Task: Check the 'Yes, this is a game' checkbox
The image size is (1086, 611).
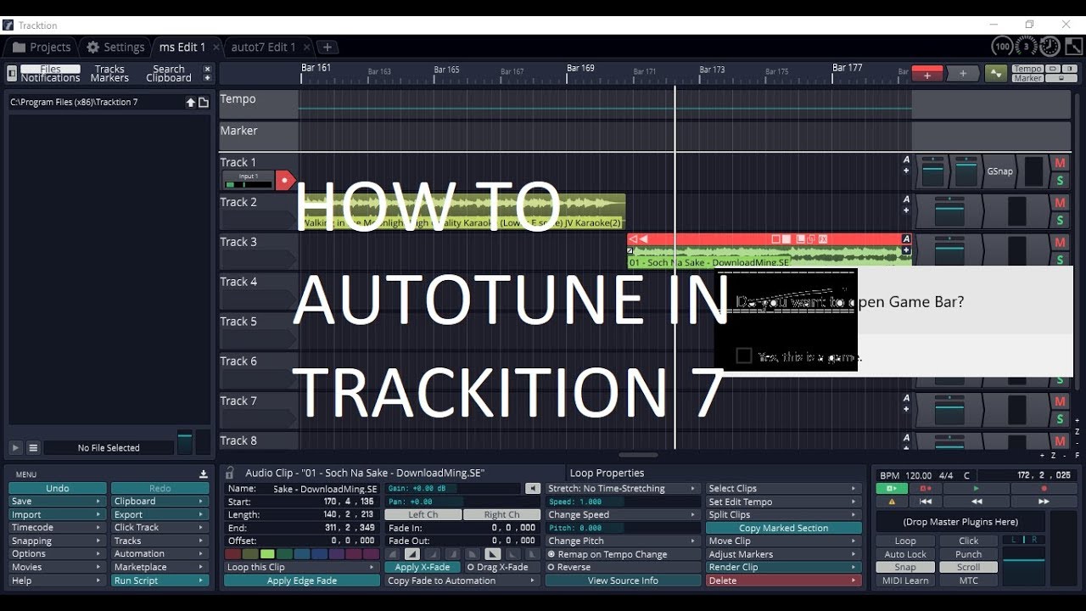Action: pyautogui.click(x=744, y=356)
